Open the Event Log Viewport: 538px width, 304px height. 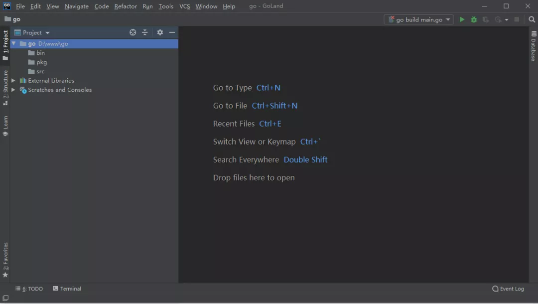(508, 289)
